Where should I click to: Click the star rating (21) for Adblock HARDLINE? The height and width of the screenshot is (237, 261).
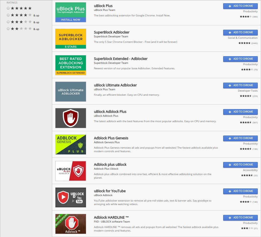point(249,228)
